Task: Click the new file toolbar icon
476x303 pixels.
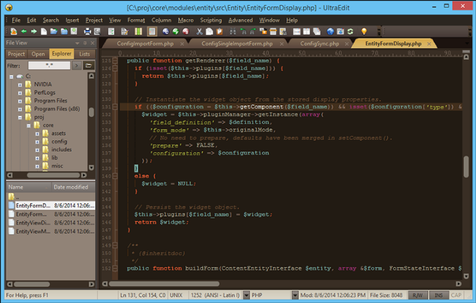Action: pyautogui.click(x=43, y=31)
